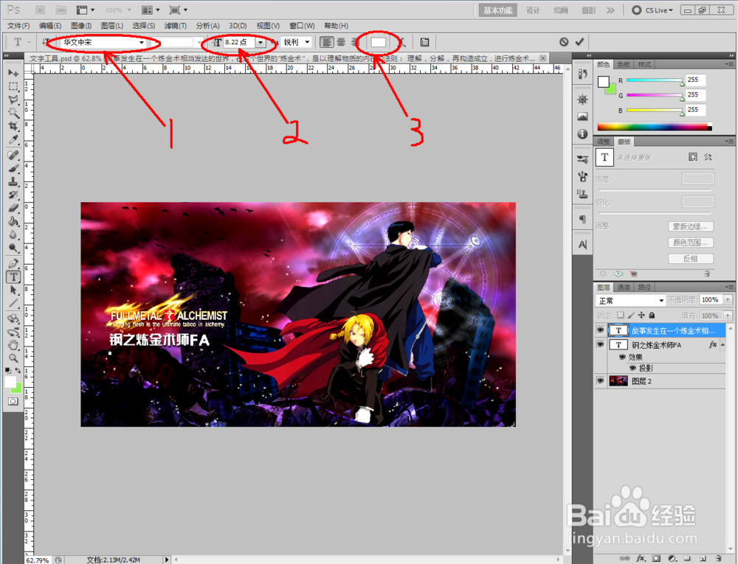Toggle 效果 effects visibility
The height and width of the screenshot is (564, 738).
(622, 357)
